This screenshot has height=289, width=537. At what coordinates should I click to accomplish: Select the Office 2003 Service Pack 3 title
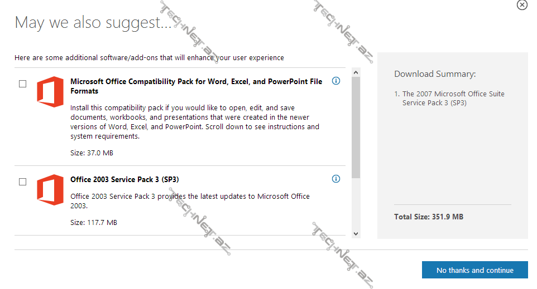point(124,179)
